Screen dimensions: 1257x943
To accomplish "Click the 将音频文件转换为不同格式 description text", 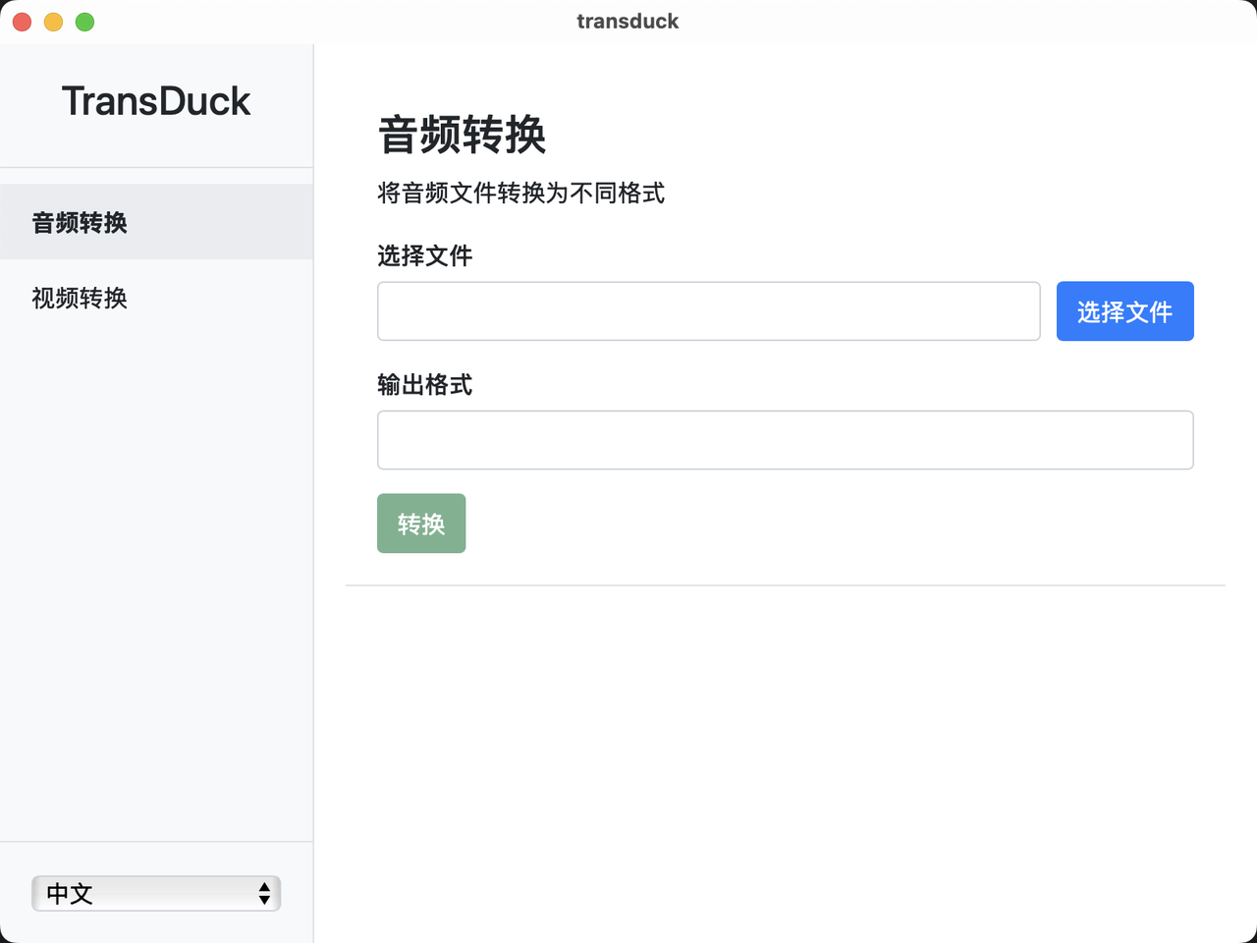I will [520, 193].
